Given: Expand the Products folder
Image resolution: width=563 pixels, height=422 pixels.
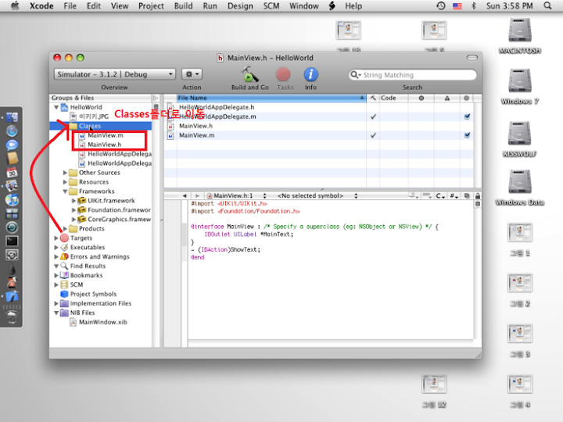Looking at the screenshot, I should (x=65, y=228).
